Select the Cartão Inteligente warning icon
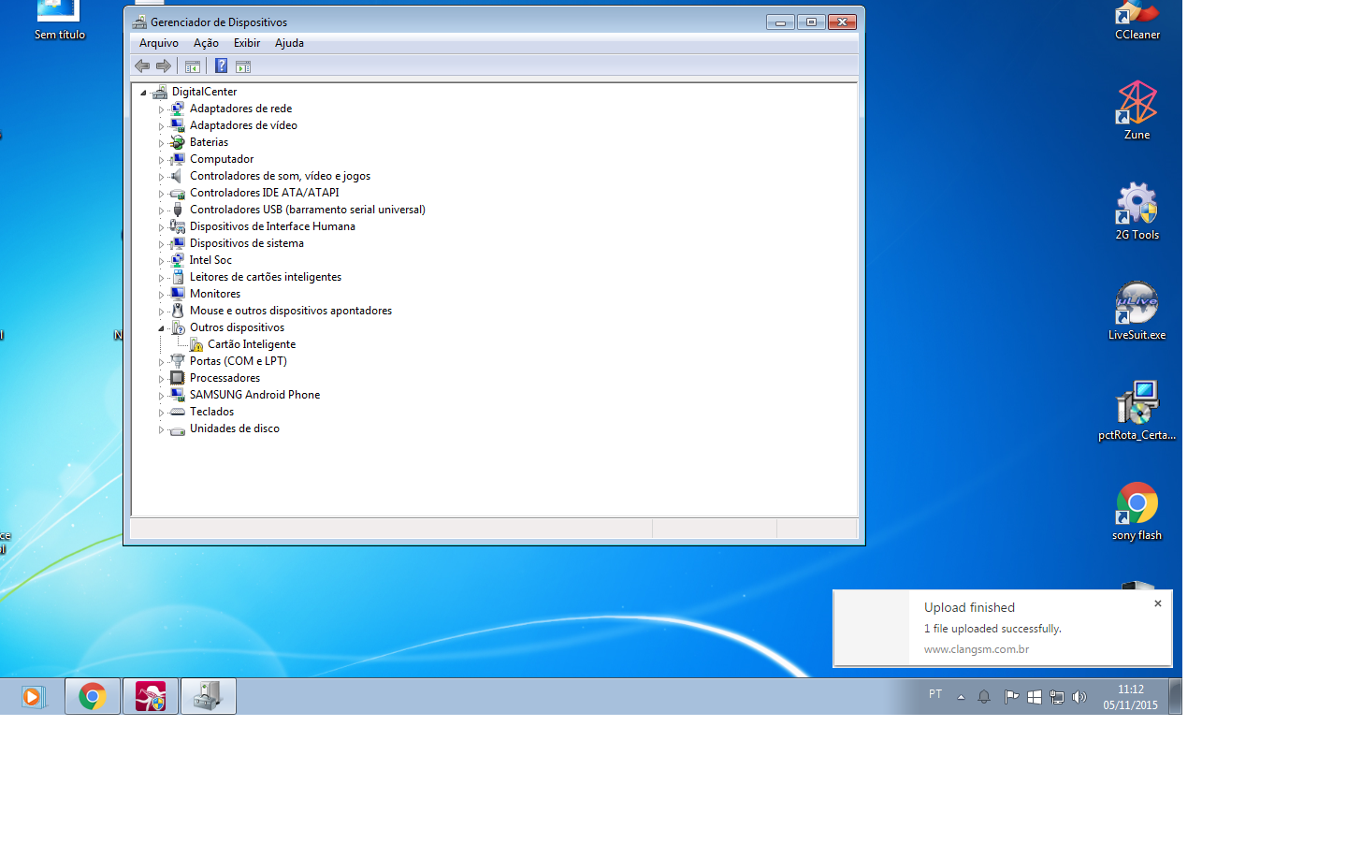This screenshot has height=842, width=1347. 196,344
